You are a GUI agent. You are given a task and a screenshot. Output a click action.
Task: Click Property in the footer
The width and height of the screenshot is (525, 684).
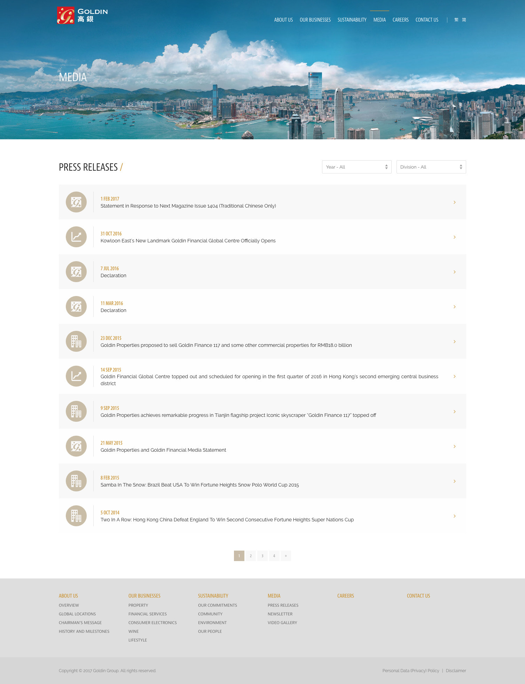138,605
